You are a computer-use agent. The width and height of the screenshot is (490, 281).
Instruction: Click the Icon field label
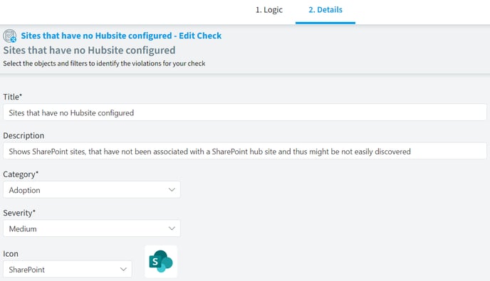pos(11,253)
